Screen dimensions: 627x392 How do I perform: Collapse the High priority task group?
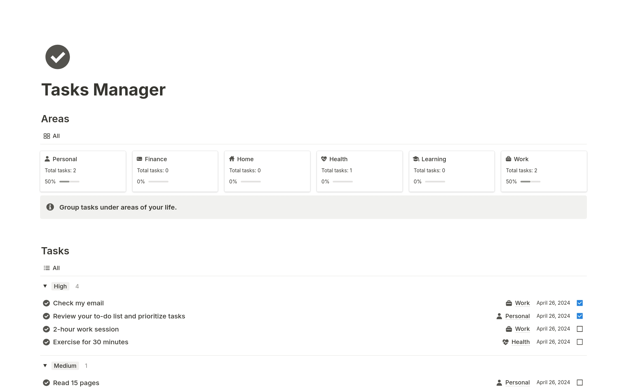45,286
